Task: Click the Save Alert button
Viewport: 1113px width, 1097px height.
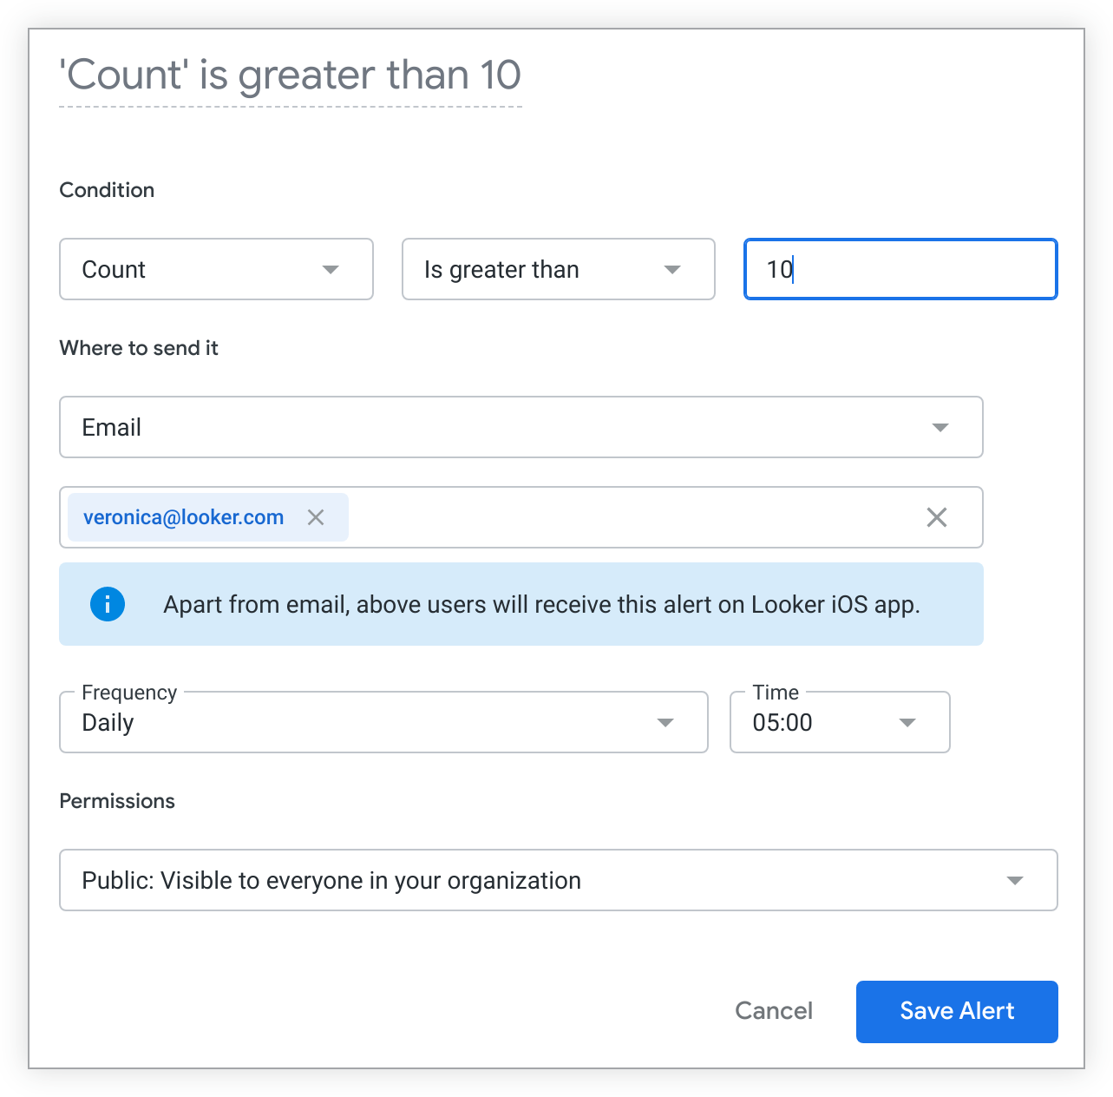Action: click(x=957, y=1011)
